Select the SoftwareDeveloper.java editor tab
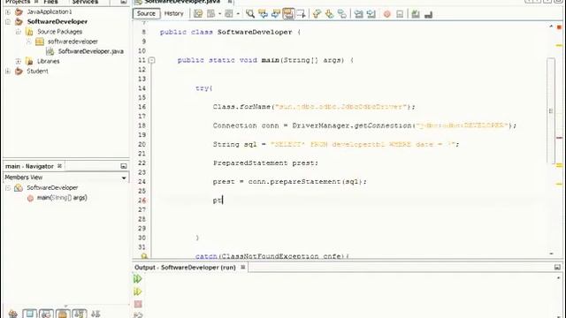This screenshot has height=318, width=566. (182, 2)
